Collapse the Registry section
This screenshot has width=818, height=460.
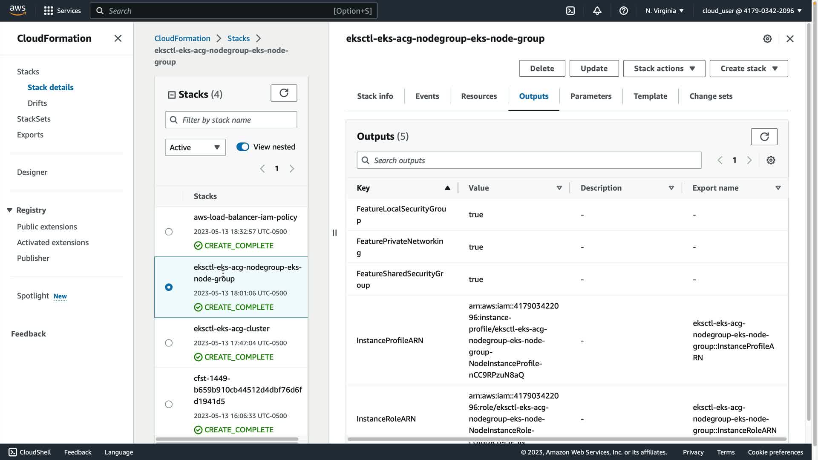[x=9, y=210]
